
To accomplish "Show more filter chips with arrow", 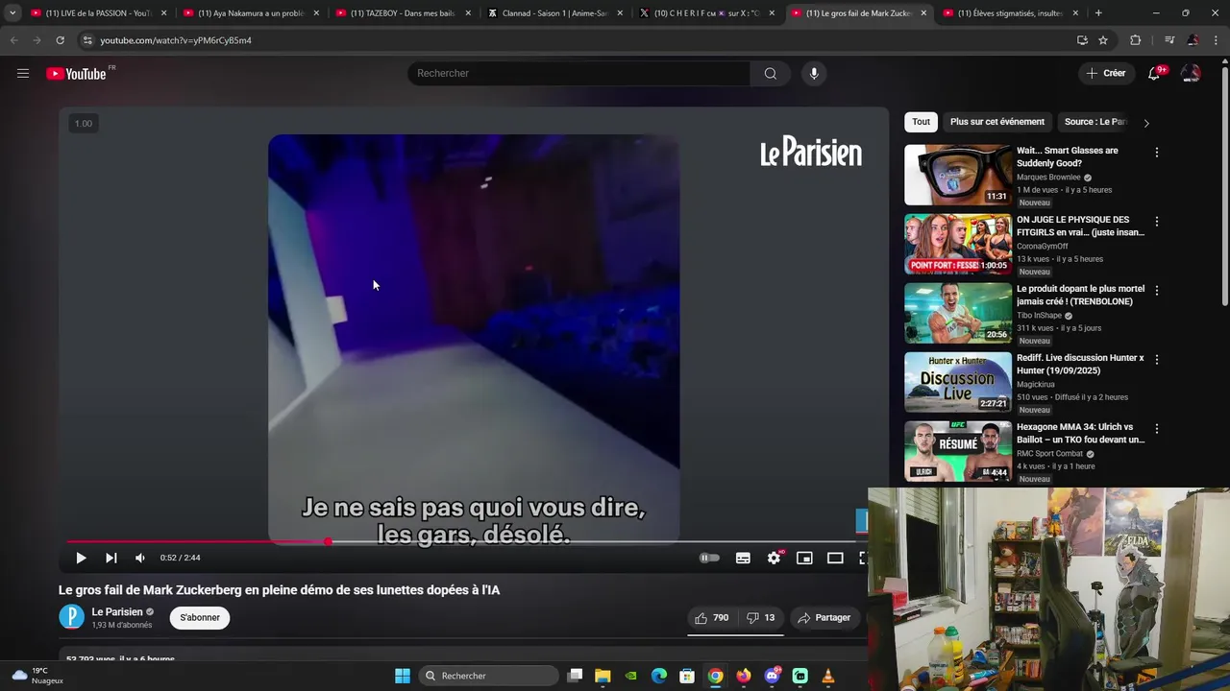I will pyautogui.click(x=1145, y=123).
